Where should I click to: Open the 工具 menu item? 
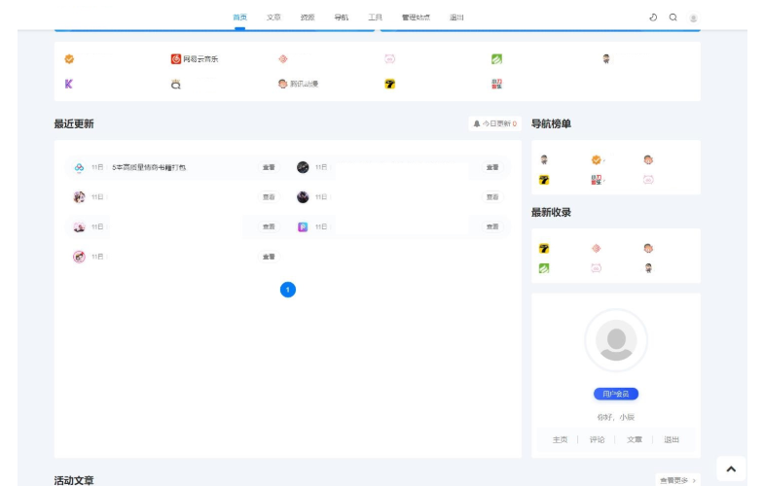click(375, 17)
